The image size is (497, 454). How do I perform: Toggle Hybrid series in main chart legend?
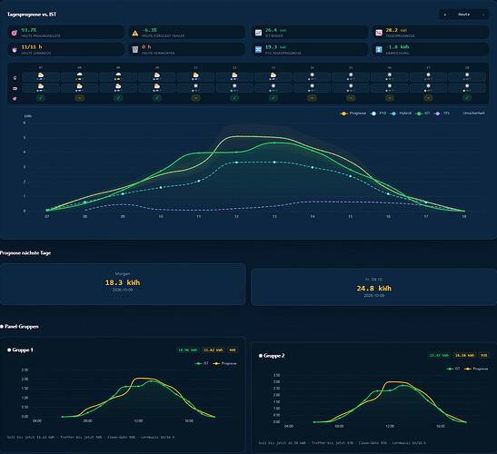401,113
